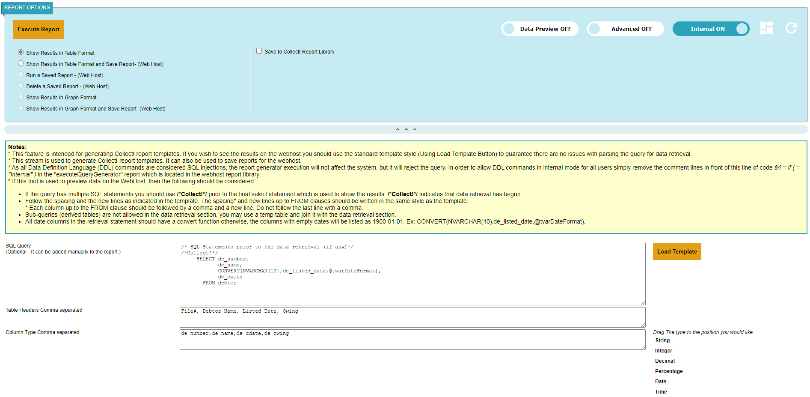
Task: Choose Run a Saved Report option
Action: tap(21, 75)
